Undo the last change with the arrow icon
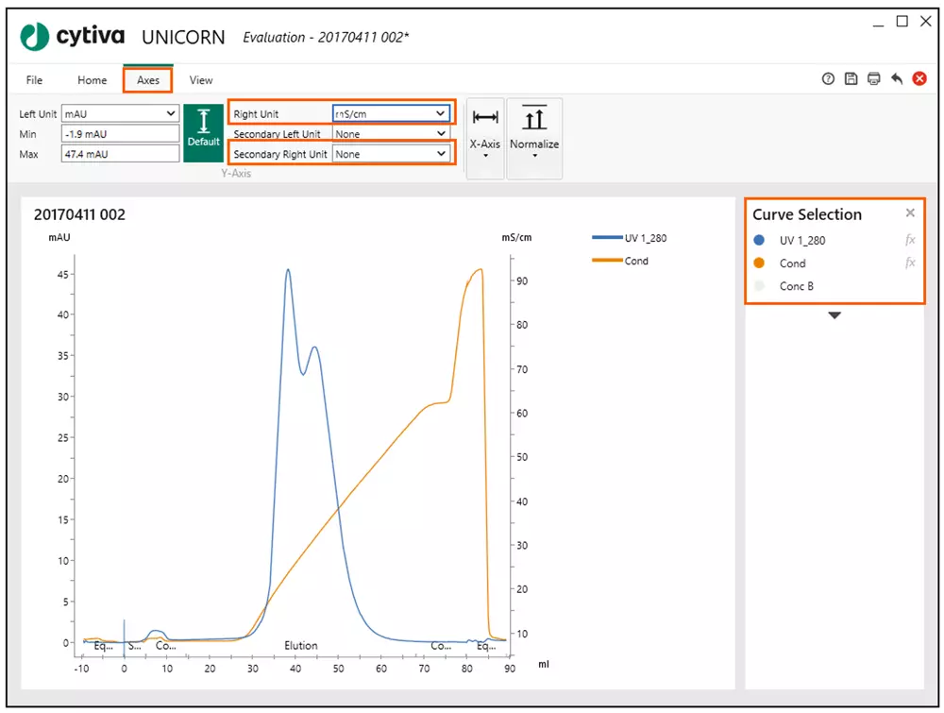The width and height of the screenshot is (944, 713). pyautogui.click(x=897, y=79)
